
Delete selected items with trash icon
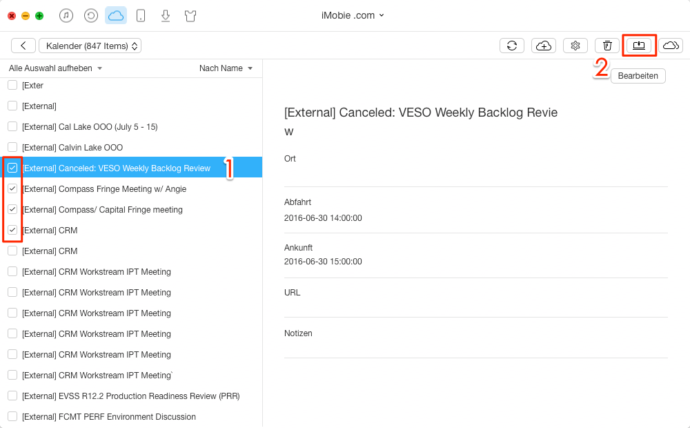[607, 46]
